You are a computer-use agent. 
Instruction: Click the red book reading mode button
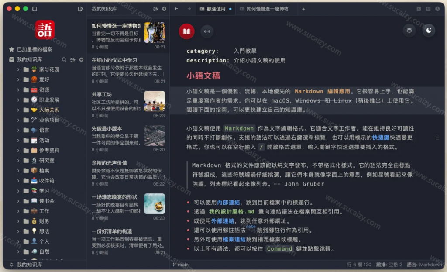pyautogui.click(x=186, y=31)
